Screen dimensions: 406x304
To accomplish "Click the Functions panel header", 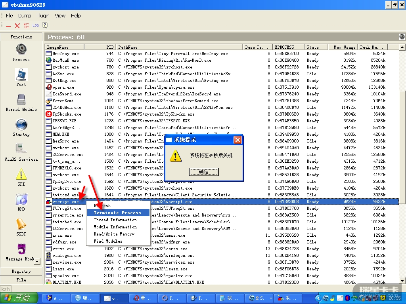I will click(x=21, y=37).
